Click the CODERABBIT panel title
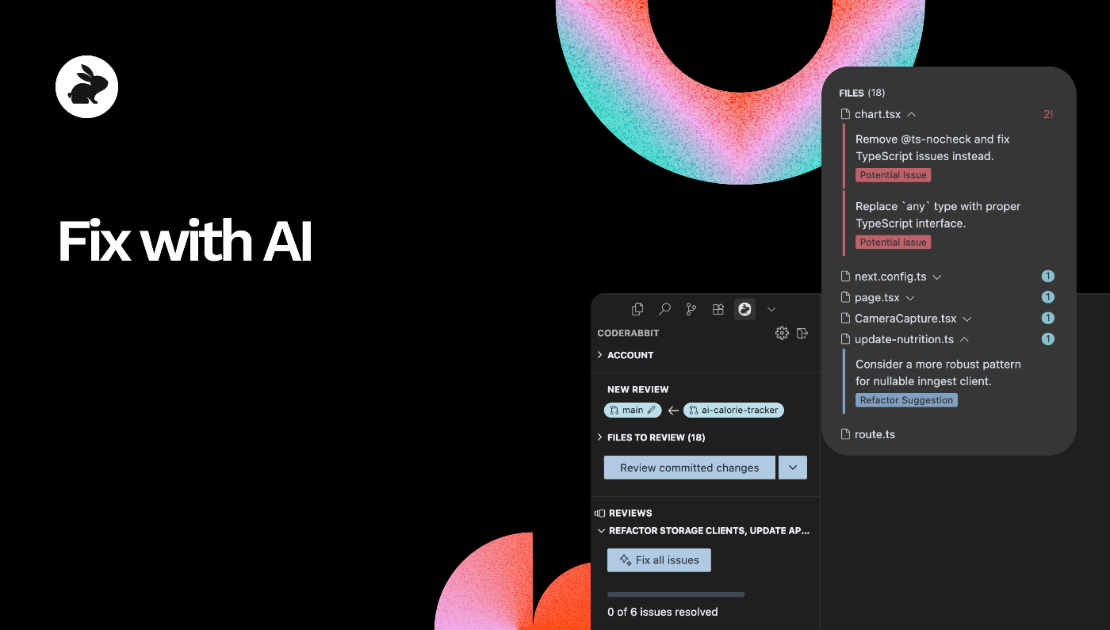The height and width of the screenshot is (630, 1110). click(628, 333)
